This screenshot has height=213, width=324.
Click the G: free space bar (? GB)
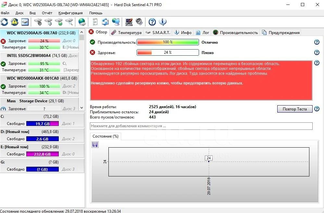pyautogui.click(x=43, y=169)
